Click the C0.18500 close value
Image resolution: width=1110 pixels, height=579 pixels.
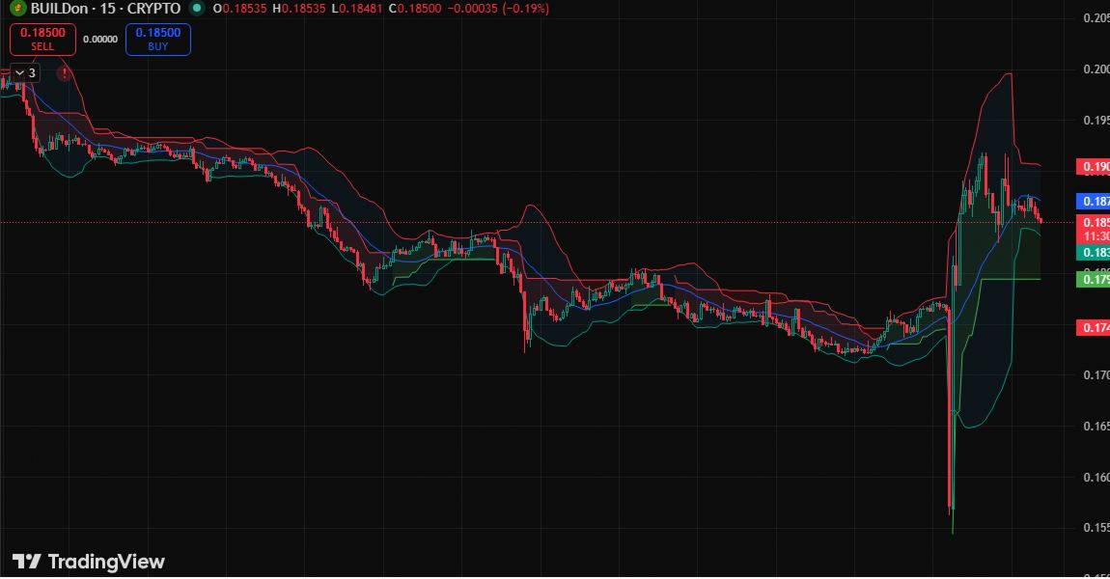tap(416, 9)
